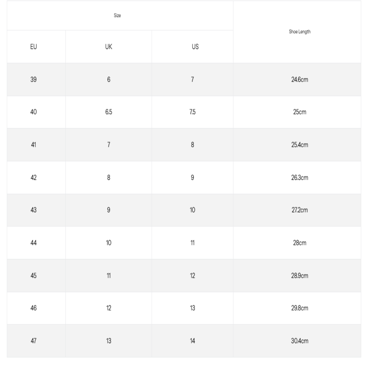
Task: Click the 24.6cm shoe length cell
Action: pos(299,80)
